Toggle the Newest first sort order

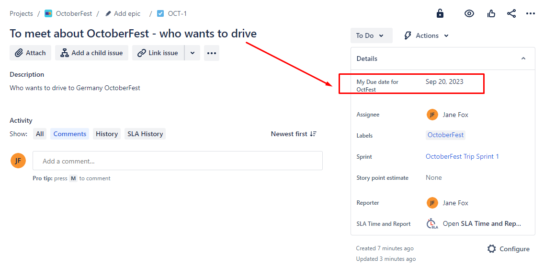pos(294,134)
